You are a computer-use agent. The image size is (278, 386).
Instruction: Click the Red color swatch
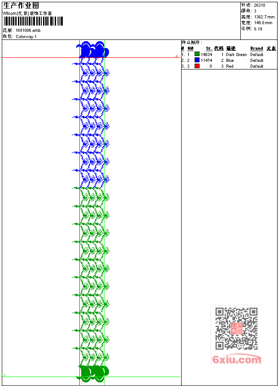[197, 66]
